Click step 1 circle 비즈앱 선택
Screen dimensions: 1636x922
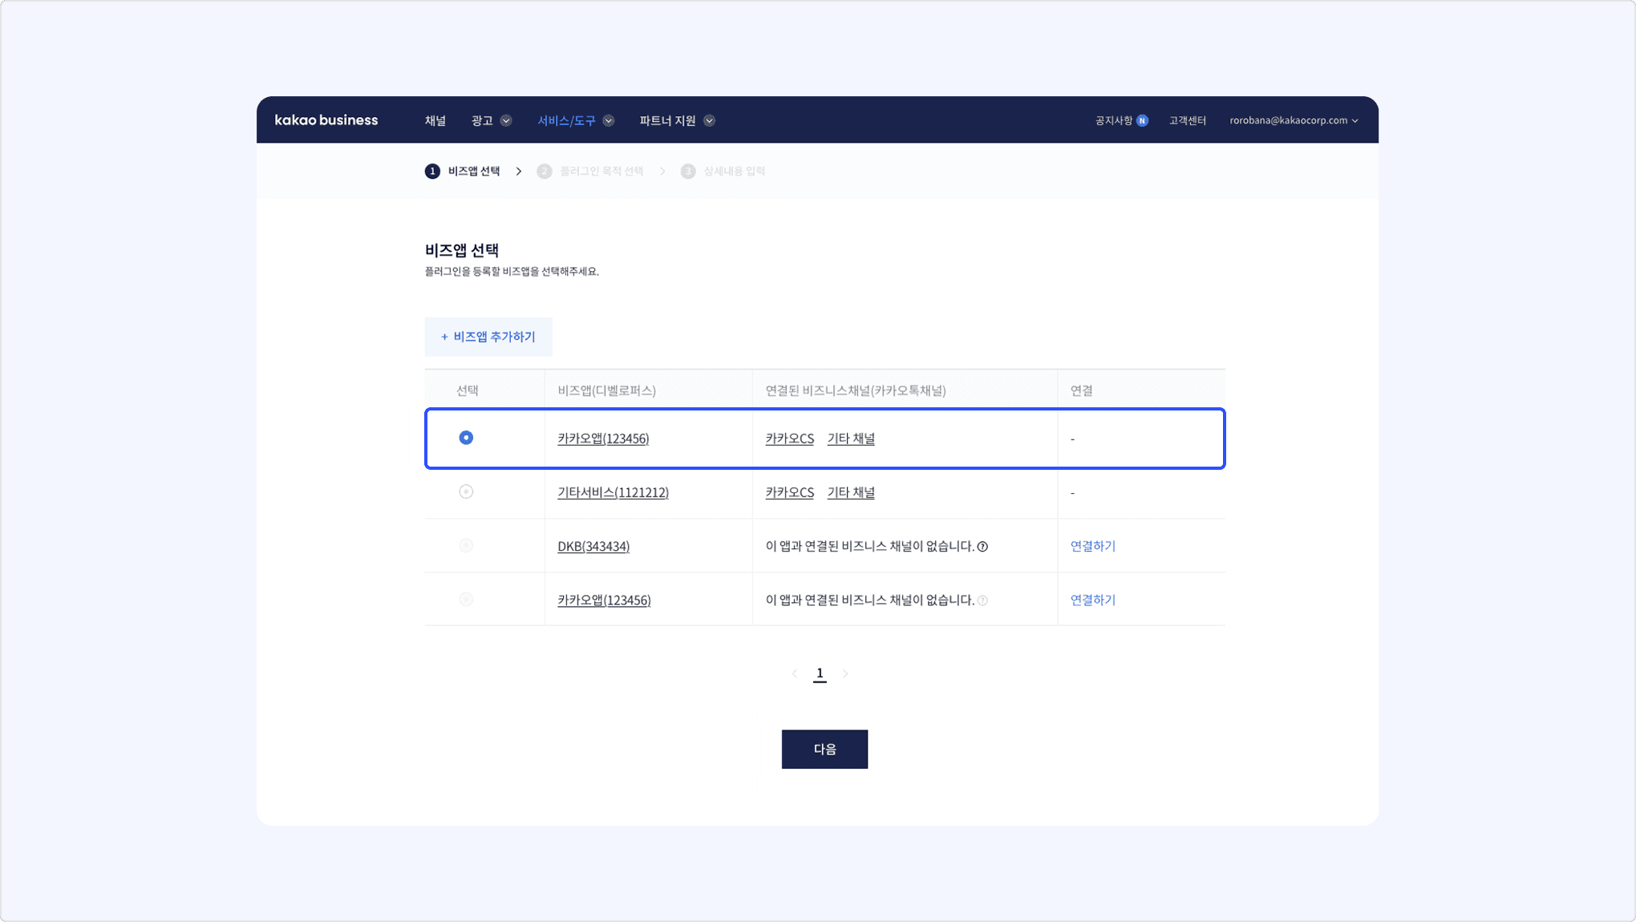(x=432, y=171)
